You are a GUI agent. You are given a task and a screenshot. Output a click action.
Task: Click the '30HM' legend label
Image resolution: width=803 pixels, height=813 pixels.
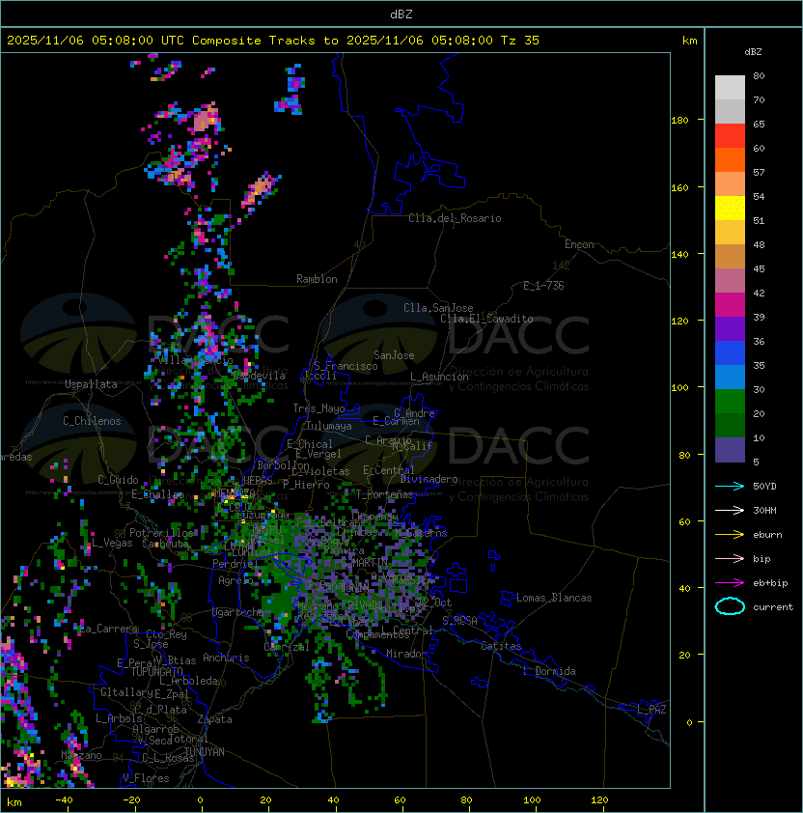click(x=764, y=511)
